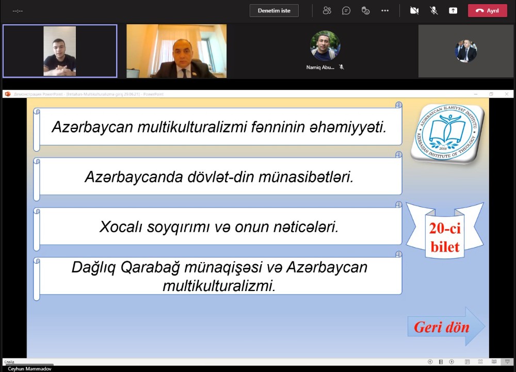
Task: Minimize the shared PowerPoint window
Action: pos(476,94)
